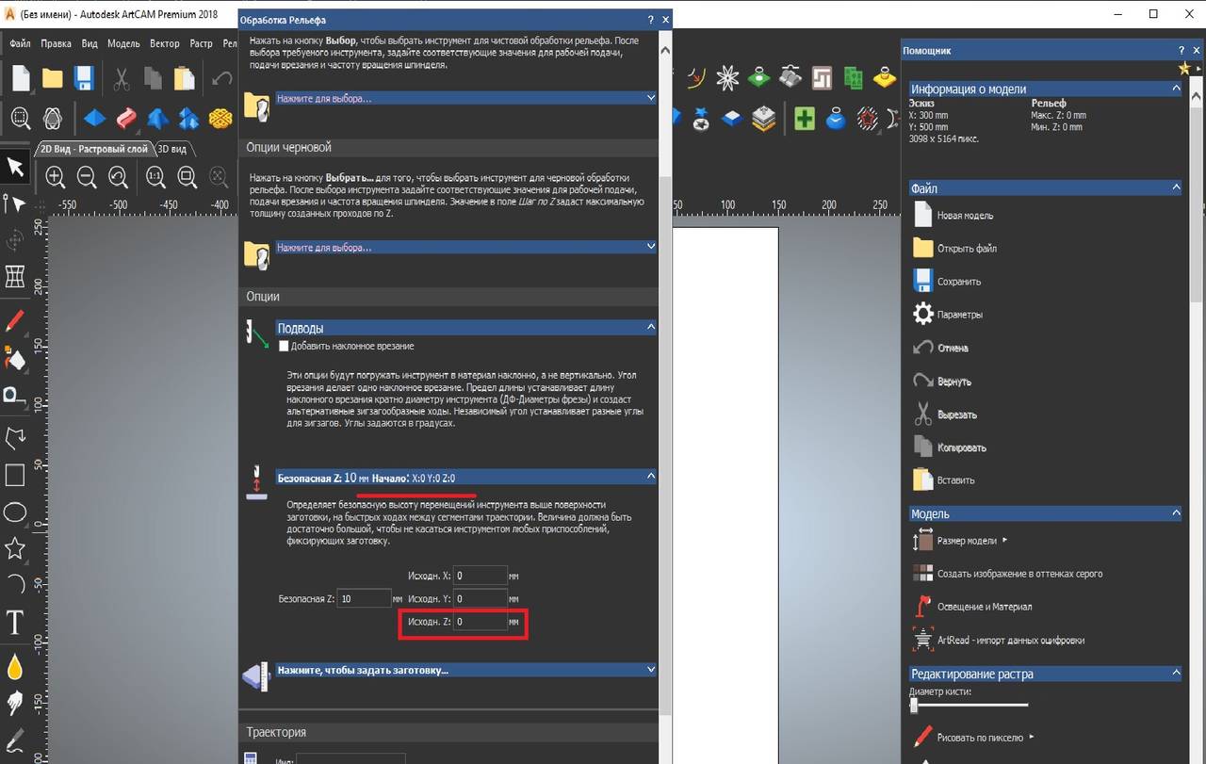Click help question mark in Обработка Рельефа header
The image size is (1206, 764).
tap(650, 20)
